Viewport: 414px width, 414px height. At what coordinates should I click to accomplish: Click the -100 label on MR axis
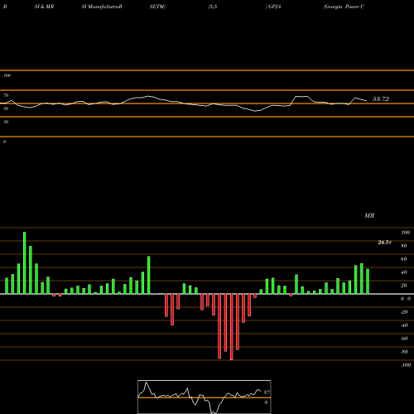[x=406, y=365]
